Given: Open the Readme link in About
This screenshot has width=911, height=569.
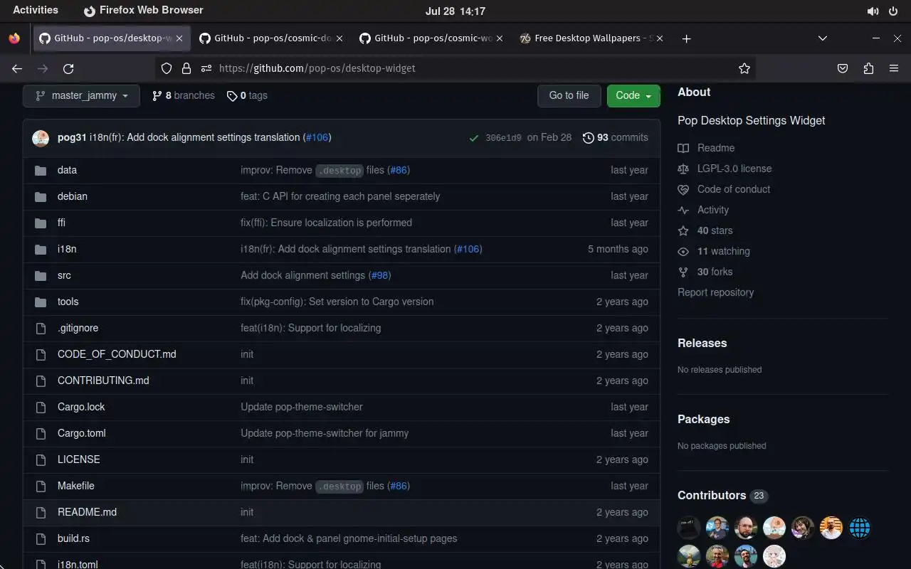Looking at the screenshot, I should coord(706,148).
